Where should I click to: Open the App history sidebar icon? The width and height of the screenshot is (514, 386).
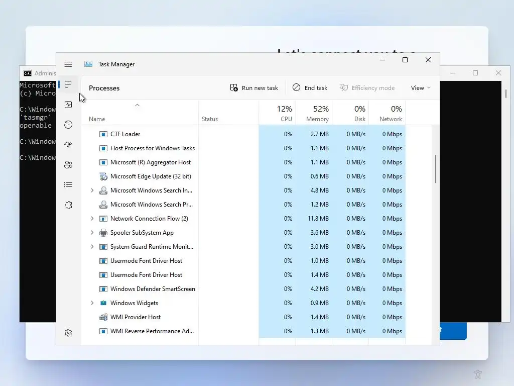tap(68, 125)
